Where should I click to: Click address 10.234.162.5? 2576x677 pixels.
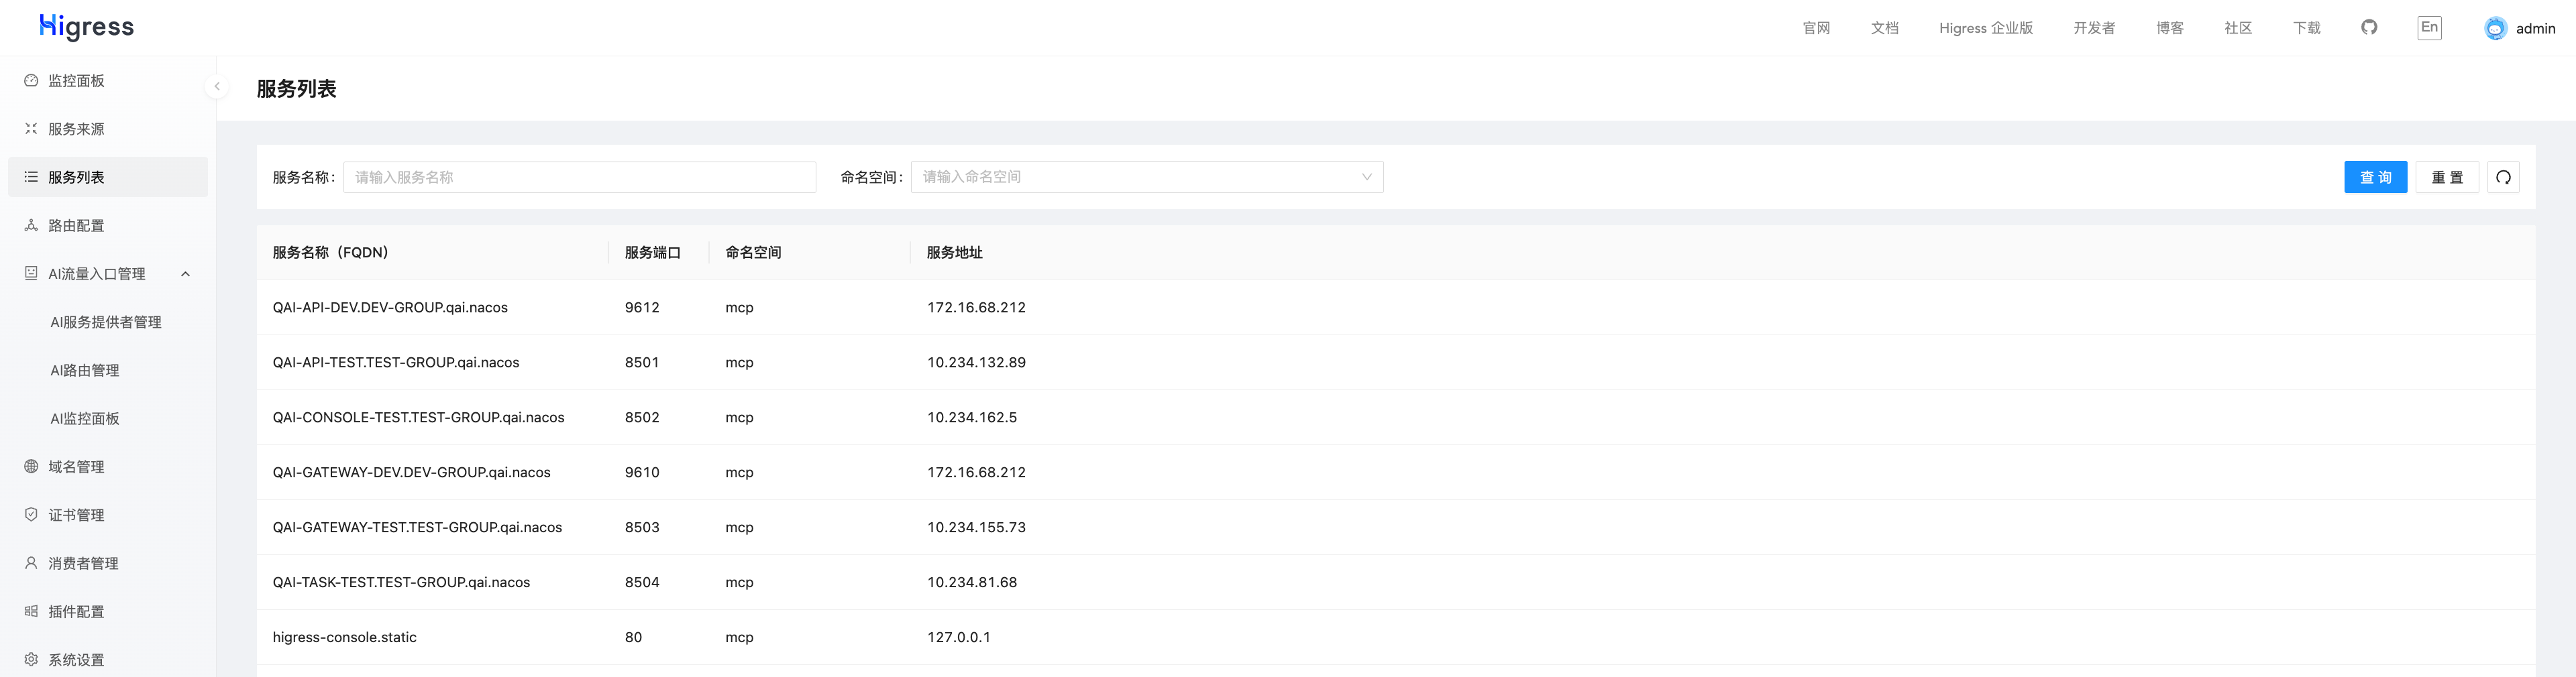(x=971, y=418)
